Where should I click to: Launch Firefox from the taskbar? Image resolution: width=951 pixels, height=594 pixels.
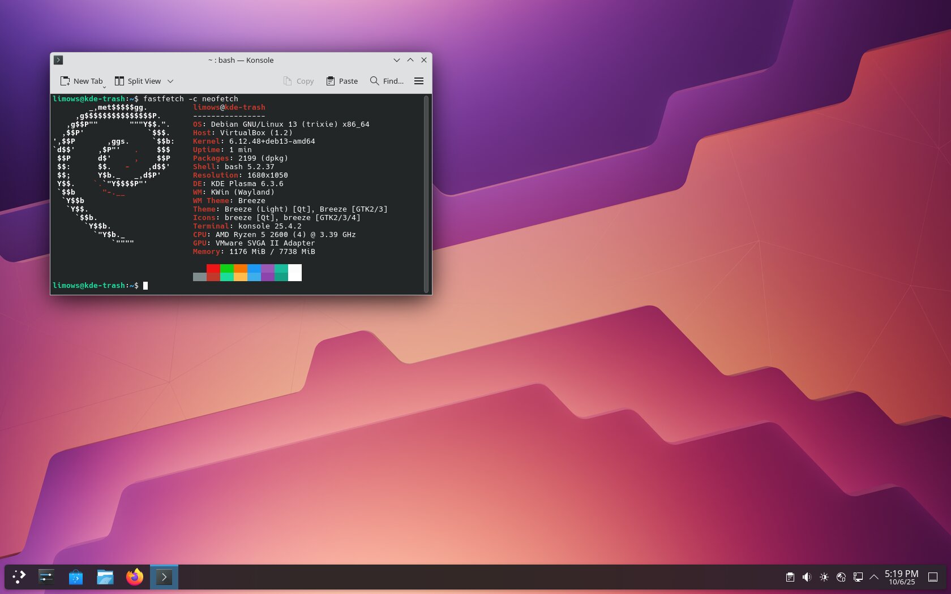(x=135, y=577)
